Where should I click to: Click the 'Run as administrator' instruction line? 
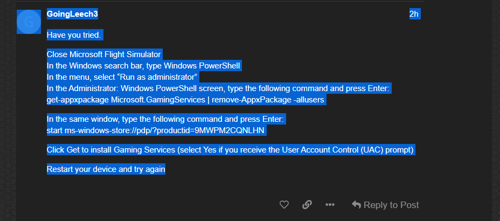[x=122, y=77]
